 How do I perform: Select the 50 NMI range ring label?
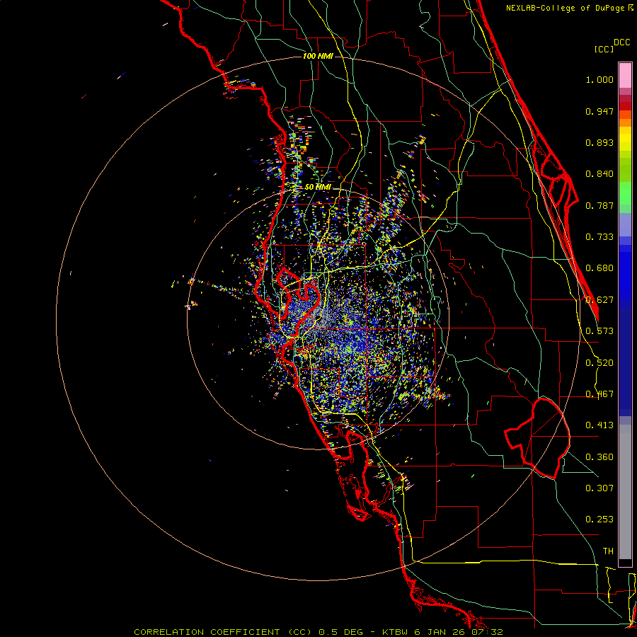[318, 187]
